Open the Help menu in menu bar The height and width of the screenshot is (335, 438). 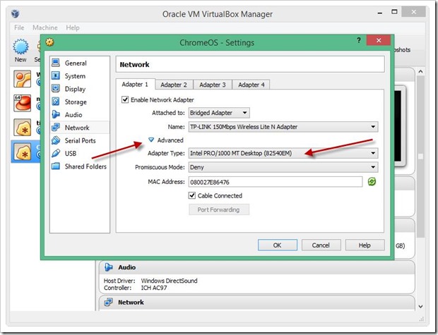coord(73,28)
